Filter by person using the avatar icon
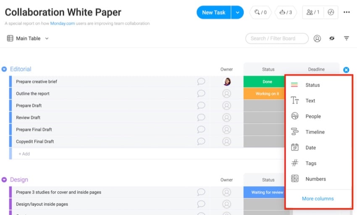Image resolution: width=357 pixels, height=215 pixels. pos(317,39)
